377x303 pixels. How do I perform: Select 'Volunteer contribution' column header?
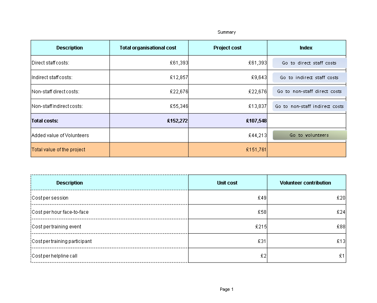click(307, 183)
